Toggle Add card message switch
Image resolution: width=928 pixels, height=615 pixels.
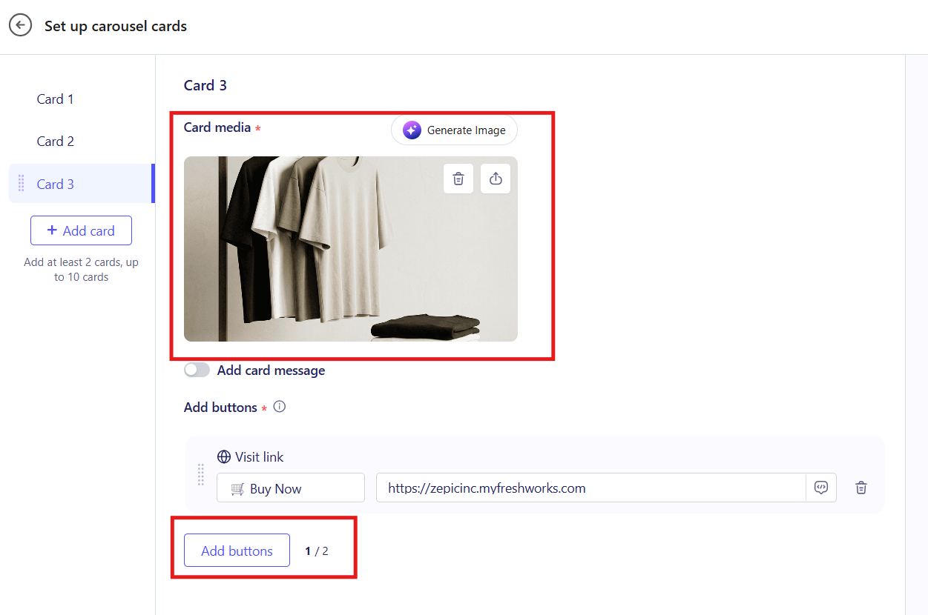(x=197, y=370)
